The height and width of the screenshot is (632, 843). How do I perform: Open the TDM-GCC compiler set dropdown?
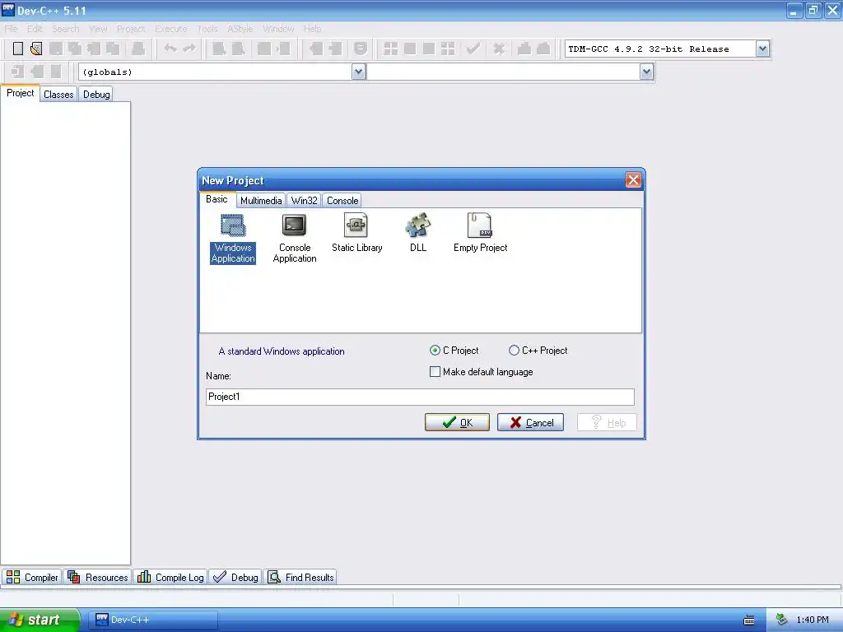click(x=761, y=49)
